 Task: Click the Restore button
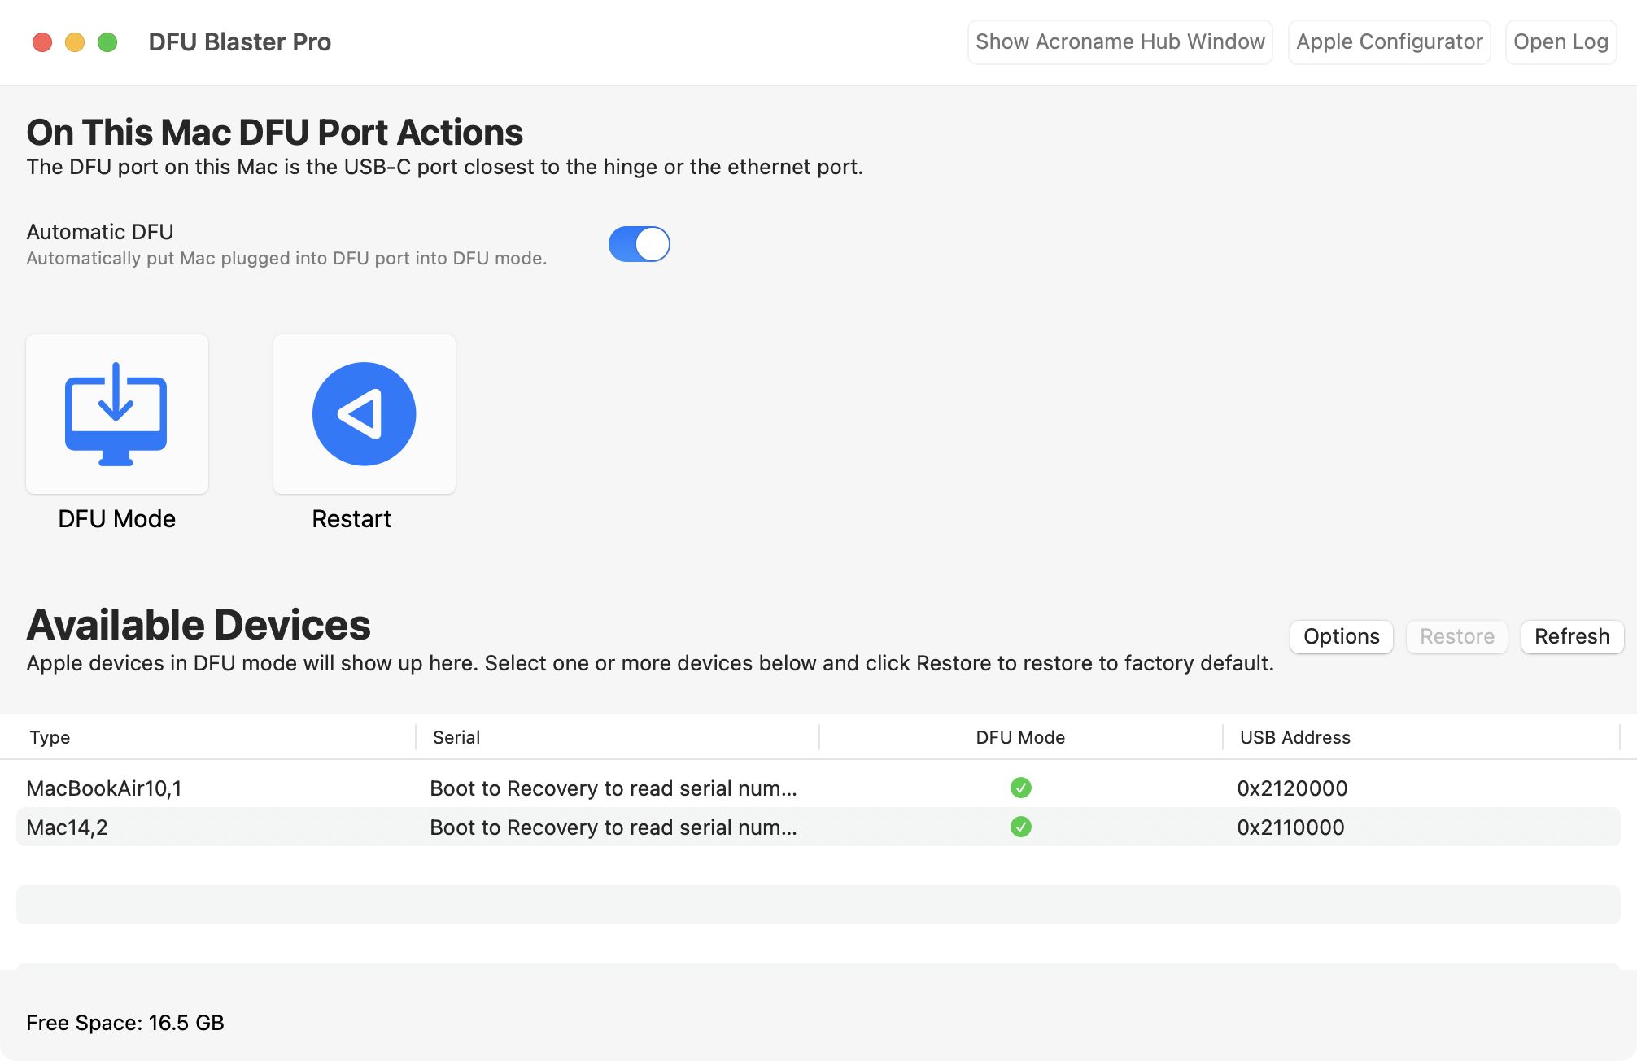coord(1457,636)
